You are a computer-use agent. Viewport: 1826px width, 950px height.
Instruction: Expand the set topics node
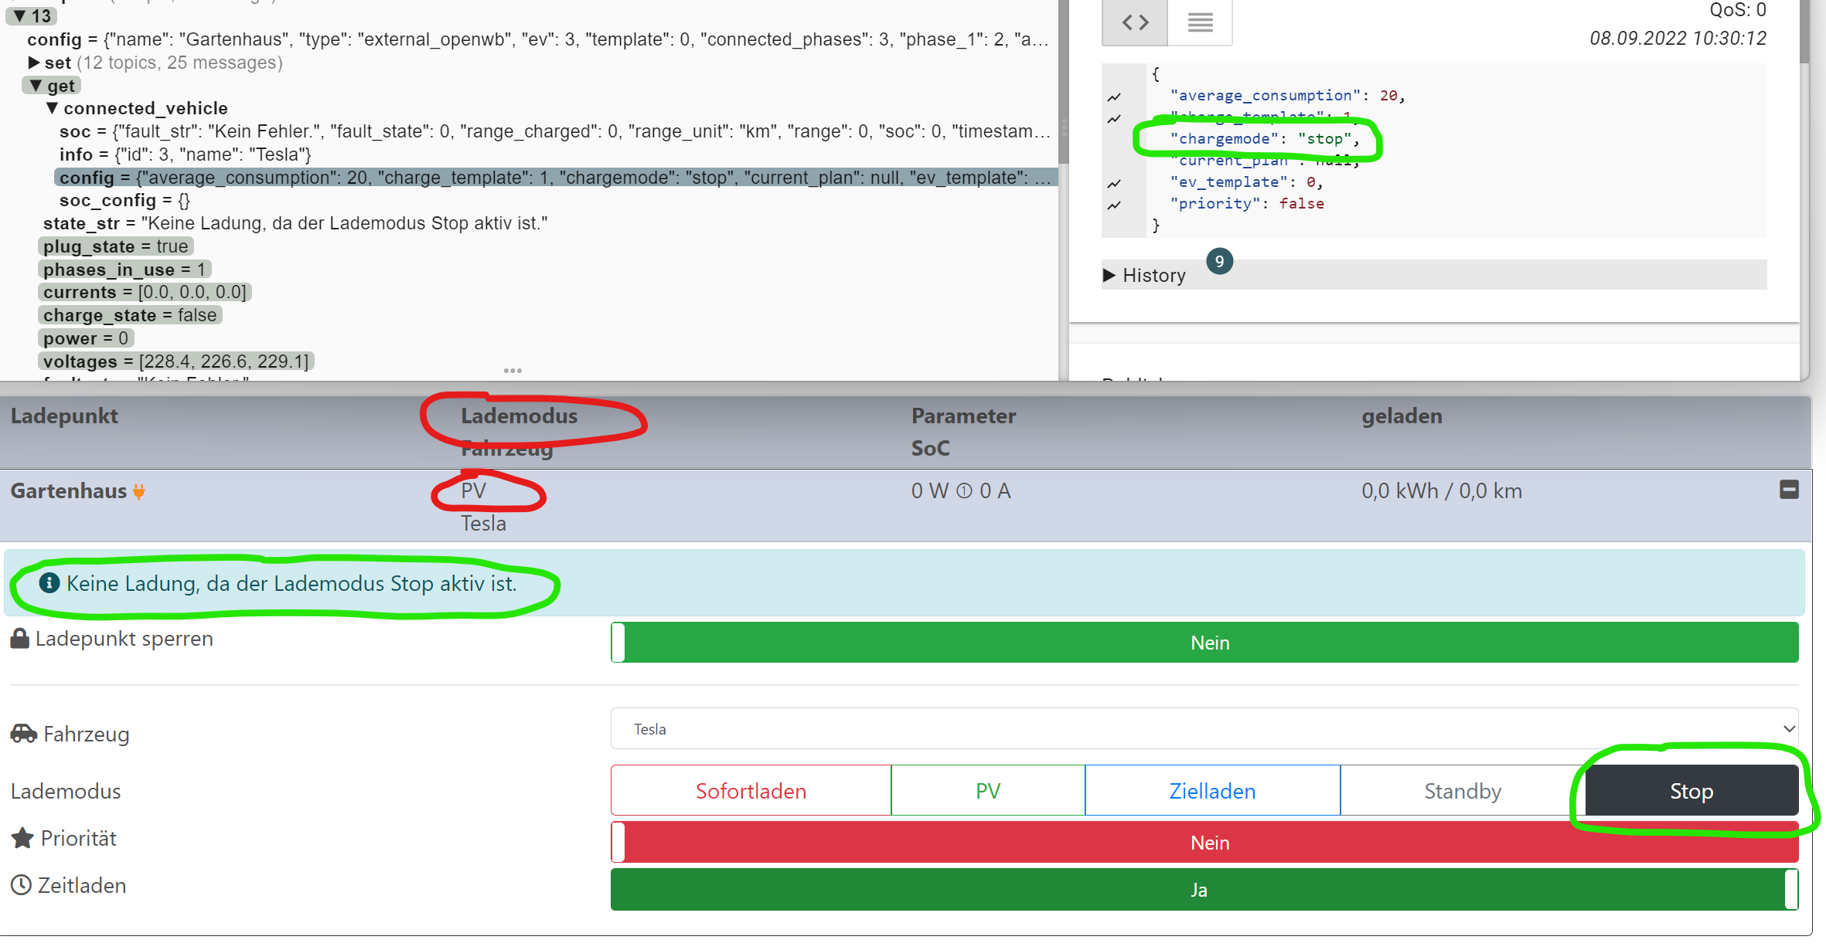click(x=34, y=63)
